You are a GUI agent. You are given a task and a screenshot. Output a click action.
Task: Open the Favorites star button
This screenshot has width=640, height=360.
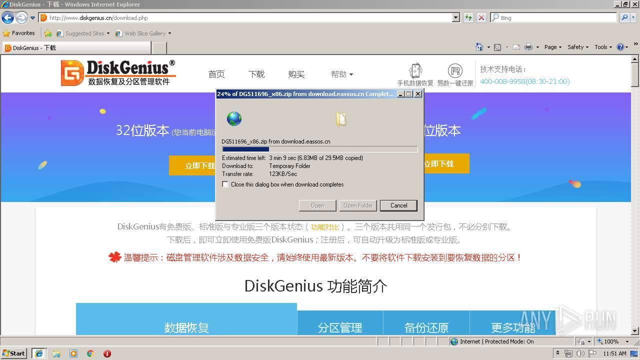(19, 33)
